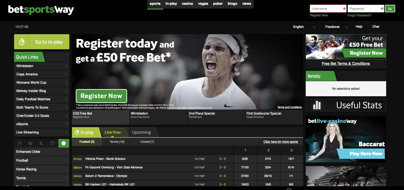
Task: Select the pie-chart time filter icon
Action: 30,143
